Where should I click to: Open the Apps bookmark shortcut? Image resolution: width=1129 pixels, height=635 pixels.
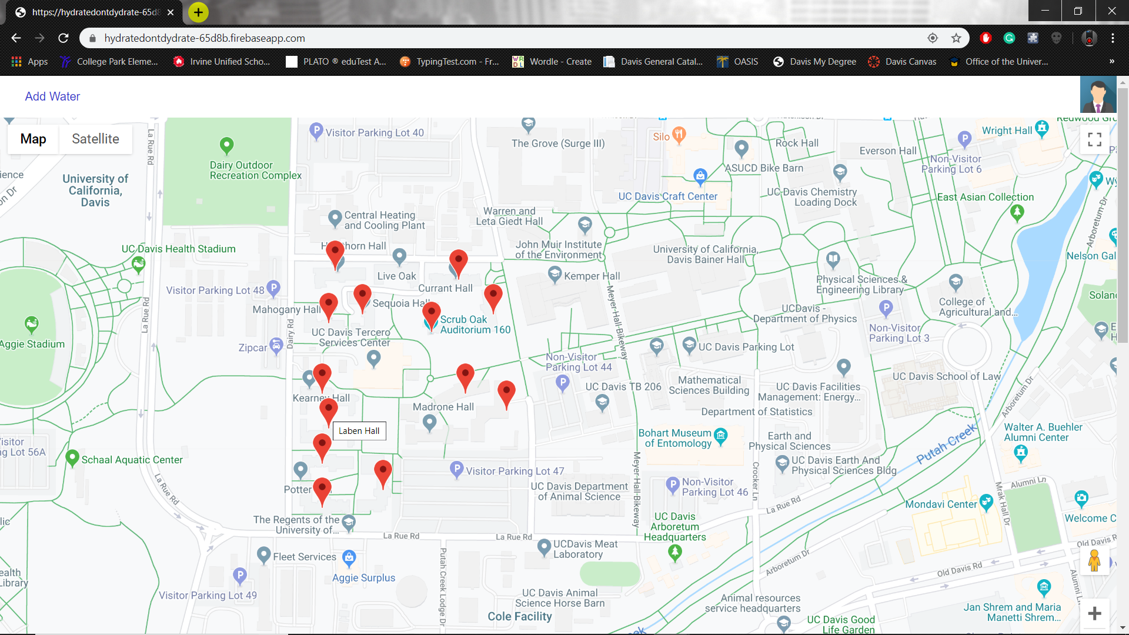tap(29, 62)
